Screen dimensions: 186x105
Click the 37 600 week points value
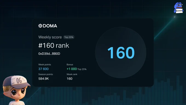point(43,69)
